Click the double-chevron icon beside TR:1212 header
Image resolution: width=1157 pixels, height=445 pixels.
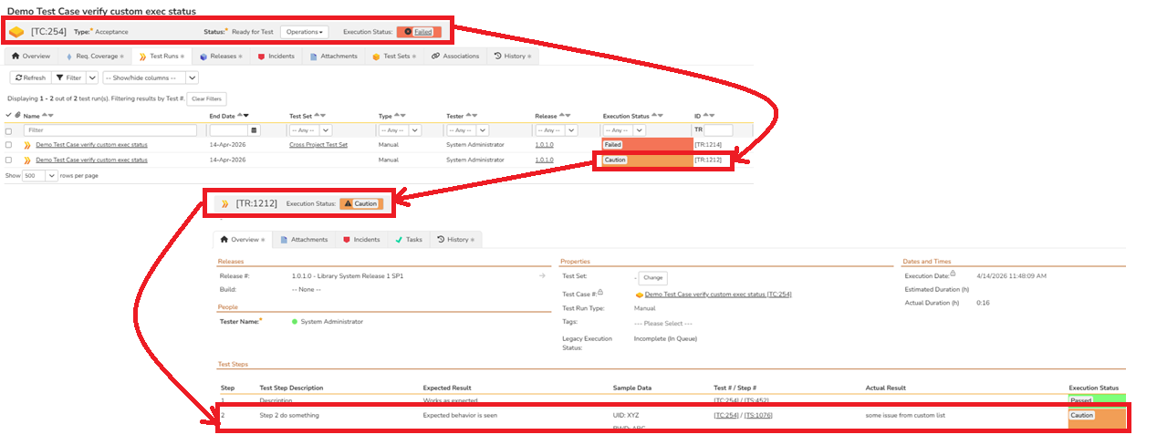tap(225, 203)
